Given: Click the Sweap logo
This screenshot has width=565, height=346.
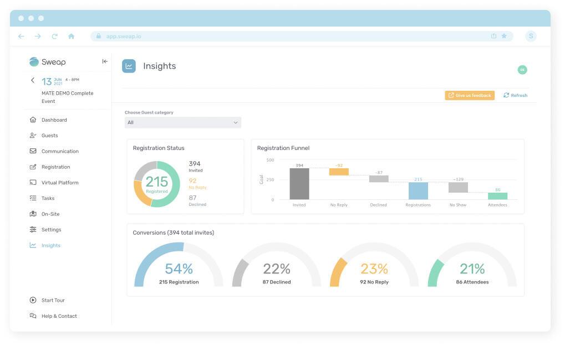Looking at the screenshot, I should pyautogui.click(x=48, y=62).
